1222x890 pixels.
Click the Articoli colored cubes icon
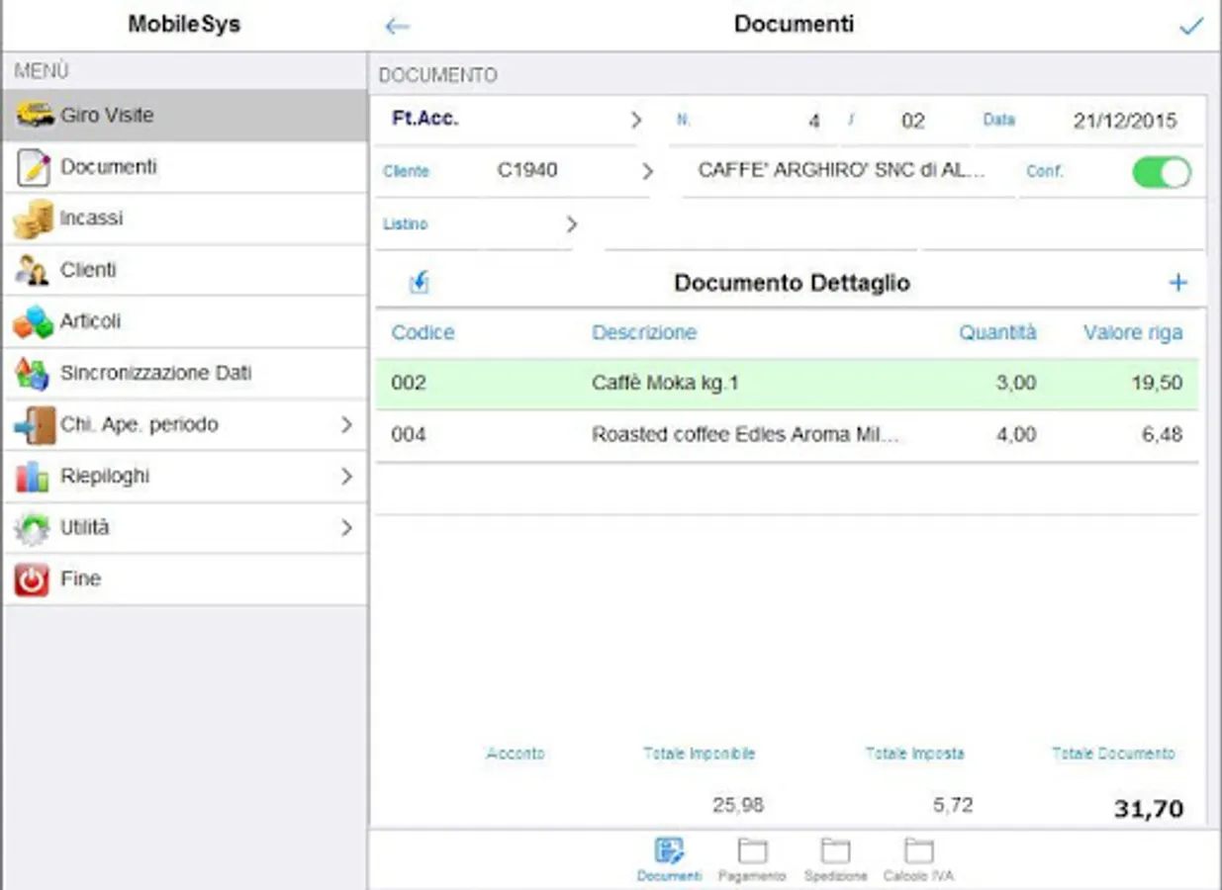pyautogui.click(x=34, y=321)
